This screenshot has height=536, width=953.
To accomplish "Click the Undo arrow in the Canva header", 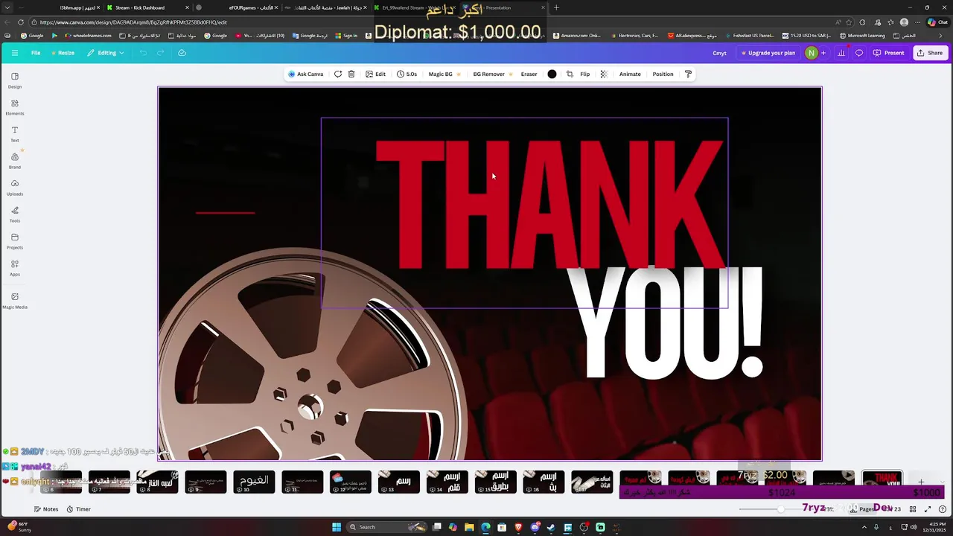I will (x=143, y=53).
